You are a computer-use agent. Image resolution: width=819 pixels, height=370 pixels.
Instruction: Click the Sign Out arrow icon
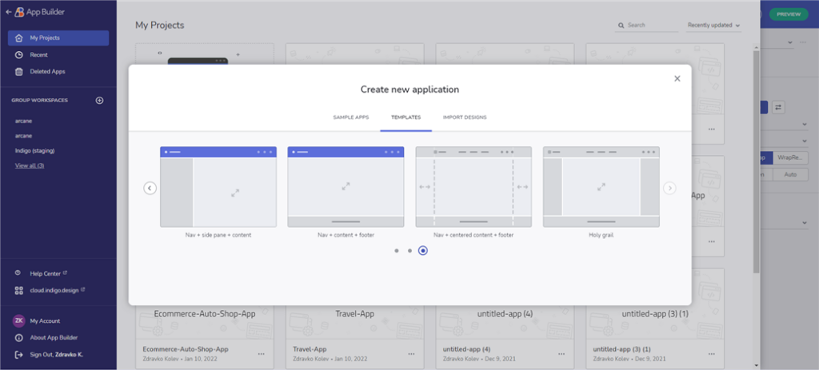tap(19, 354)
